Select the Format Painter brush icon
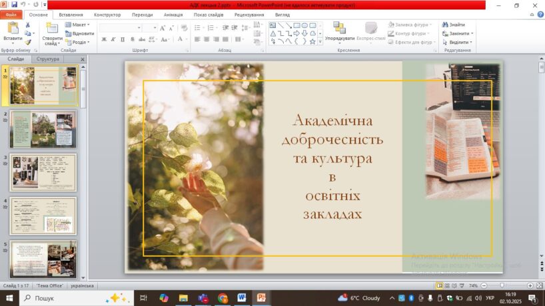545x306 pixels. pyautogui.click(x=28, y=42)
